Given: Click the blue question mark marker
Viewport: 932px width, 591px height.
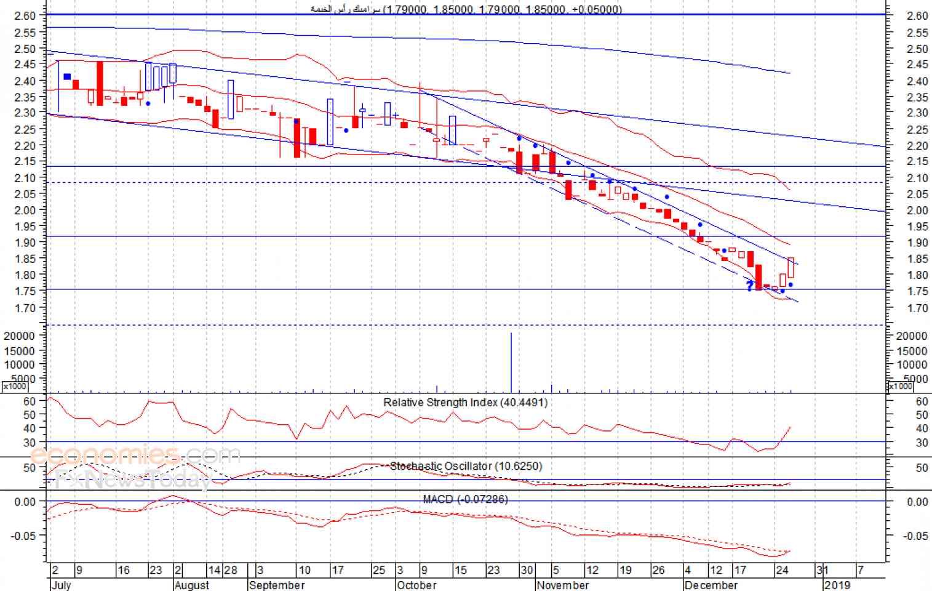Looking at the screenshot, I should 750,286.
